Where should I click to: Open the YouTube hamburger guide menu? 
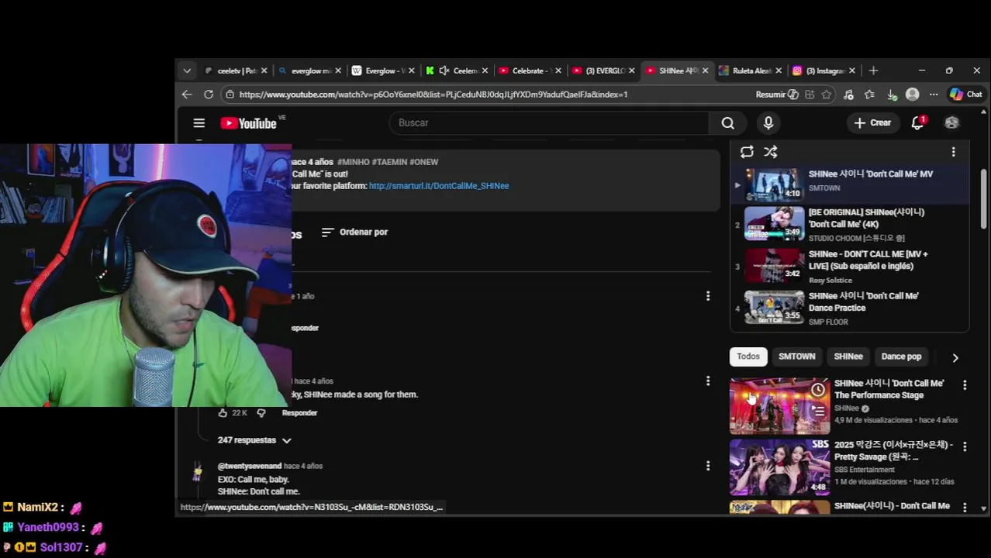[x=199, y=122]
